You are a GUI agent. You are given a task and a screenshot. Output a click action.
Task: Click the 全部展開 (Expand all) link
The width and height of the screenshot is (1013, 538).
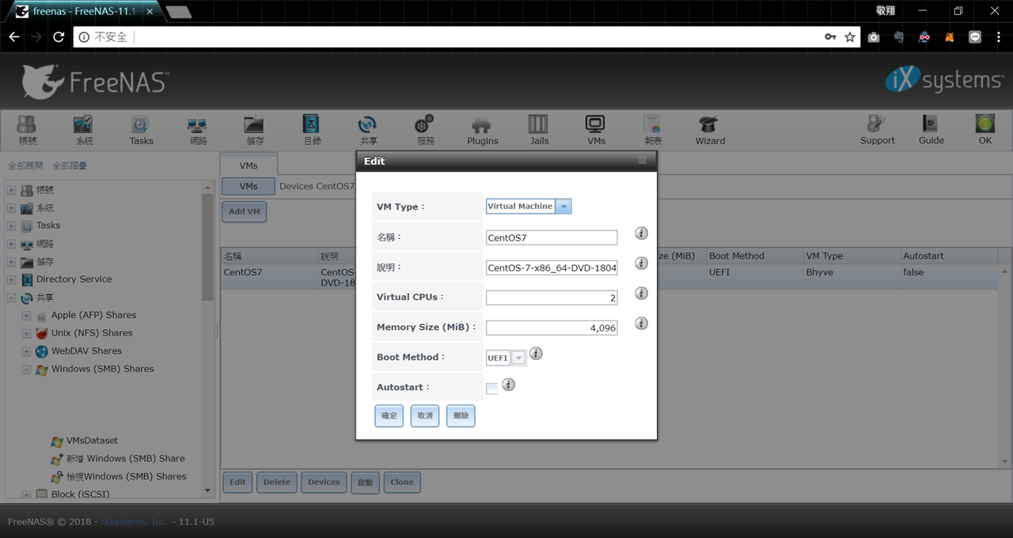(25, 166)
